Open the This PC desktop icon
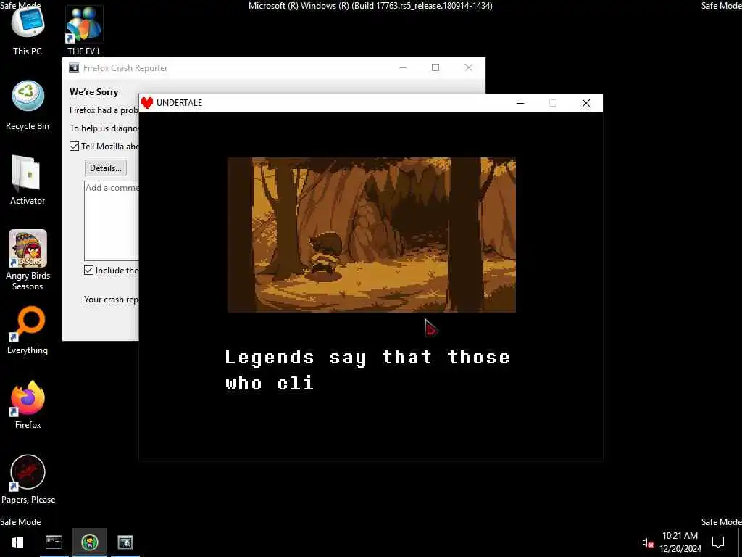 [28, 29]
